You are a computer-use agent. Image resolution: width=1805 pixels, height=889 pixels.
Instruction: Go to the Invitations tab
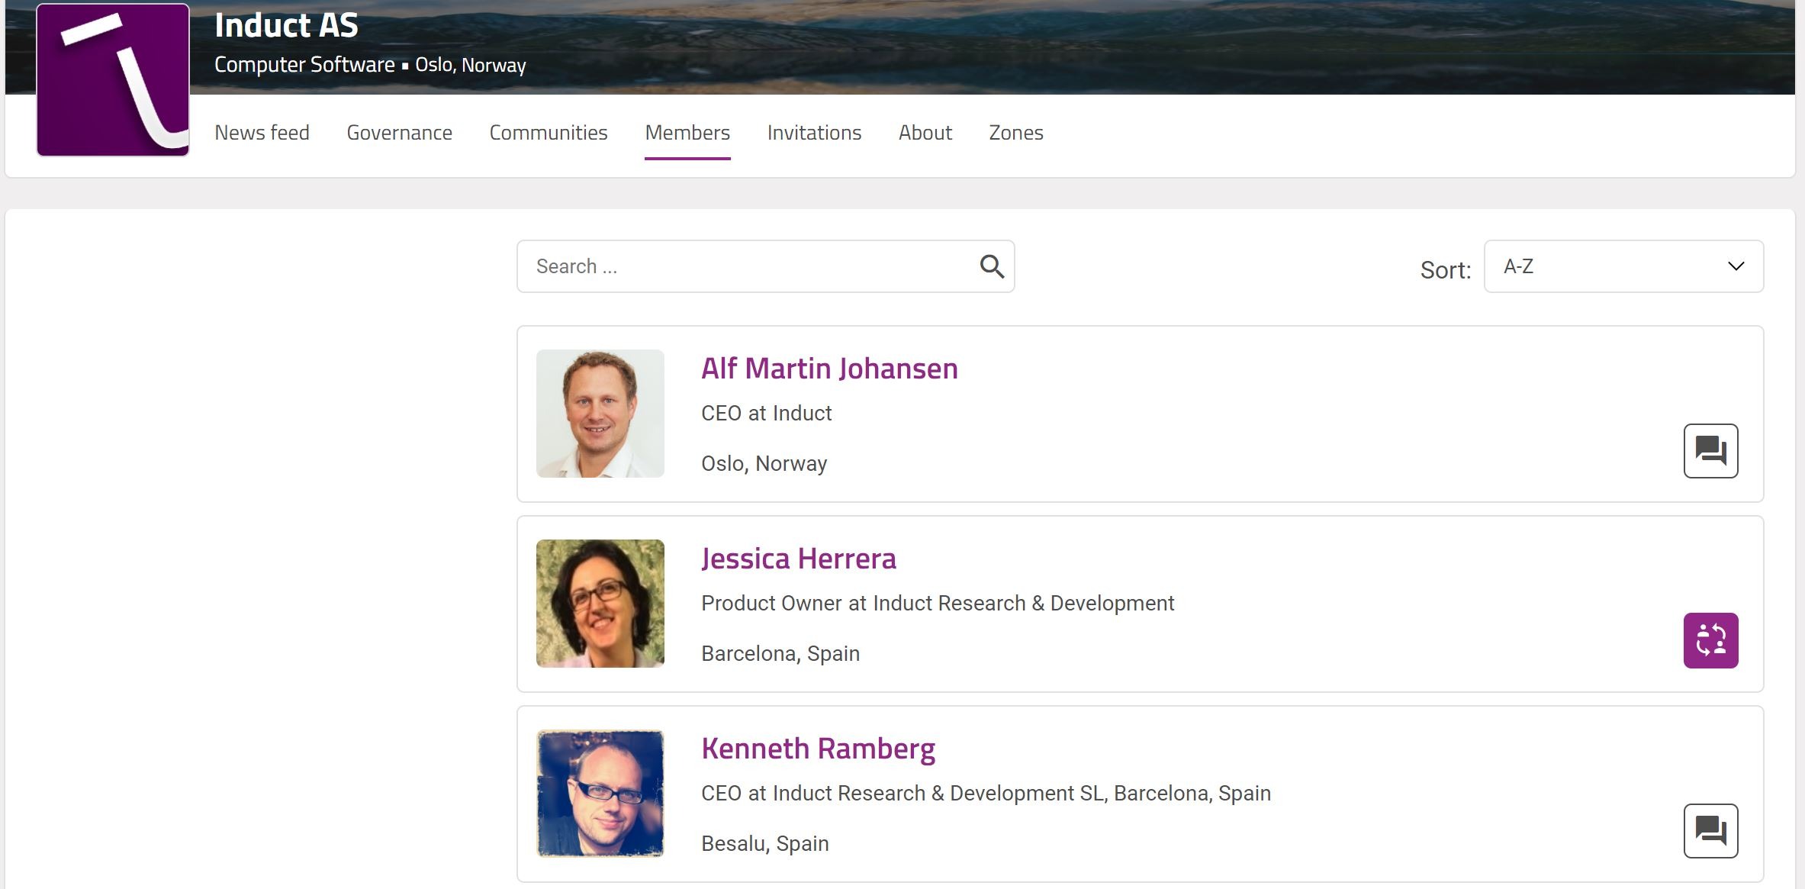(x=814, y=133)
